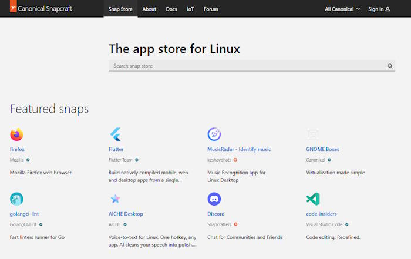Open the IoT menu item
The height and width of the screenshot is (259, 411).
(x=190, y=9)
